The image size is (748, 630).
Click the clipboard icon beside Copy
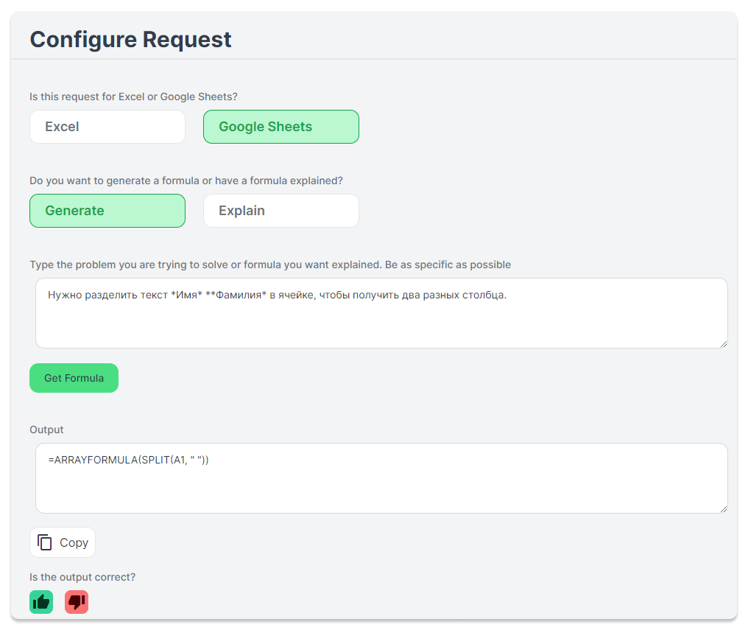click(x=45, y=542)
